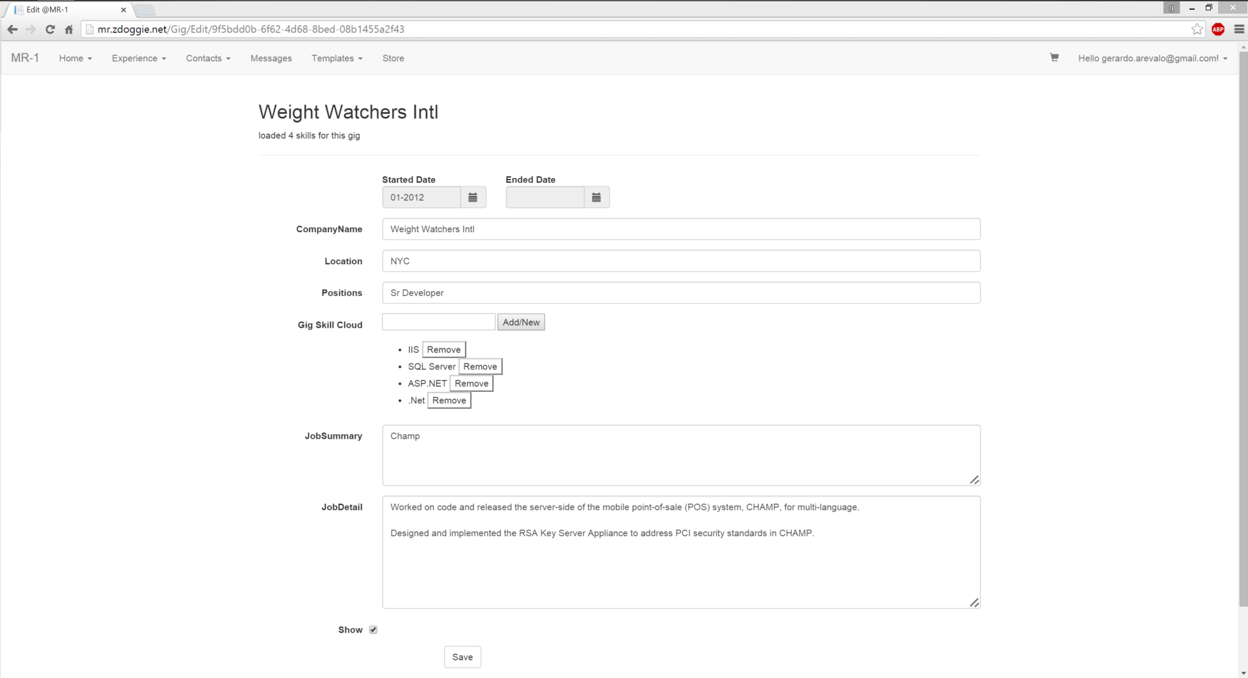Go forward in browser history
The height and width of the screenshot is (678, 1248).
31,29
